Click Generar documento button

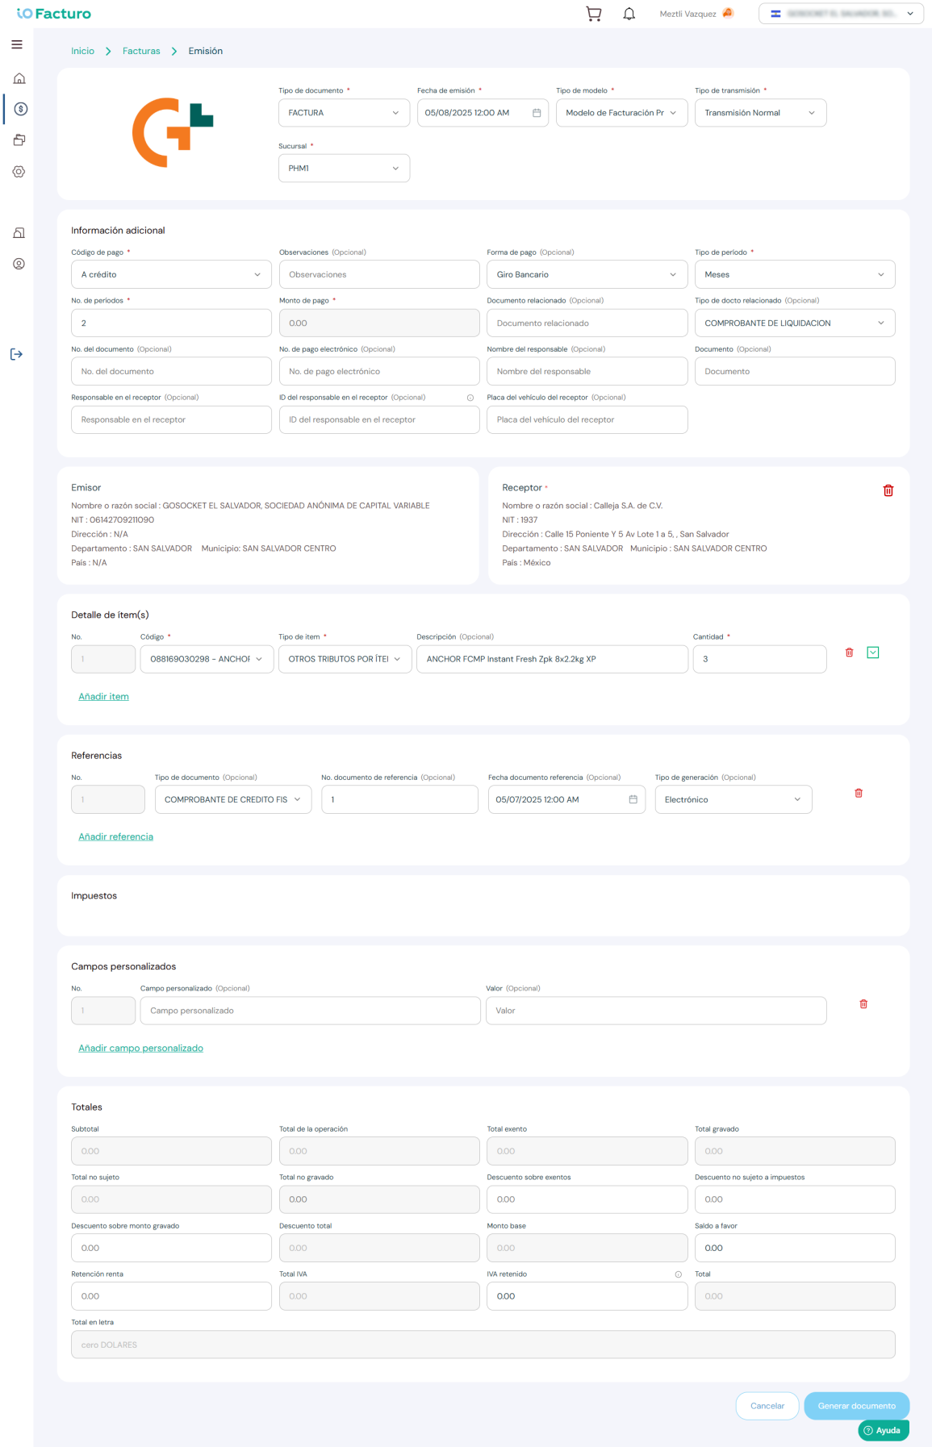click(857, 1406)
